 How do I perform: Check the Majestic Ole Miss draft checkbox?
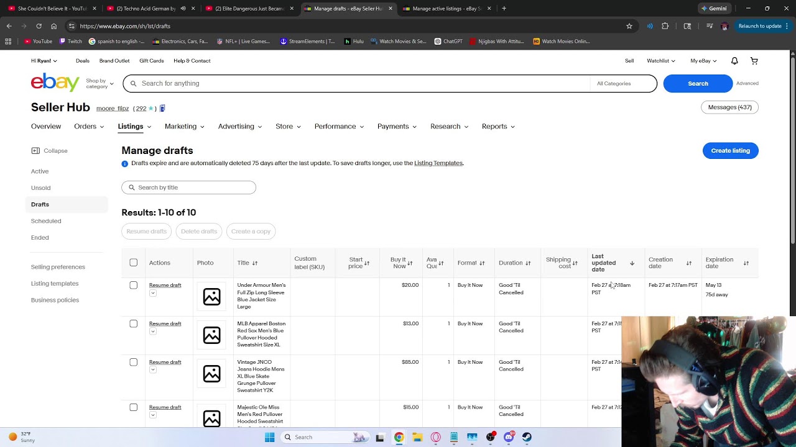pyautogui.click(x=133, y=407)
